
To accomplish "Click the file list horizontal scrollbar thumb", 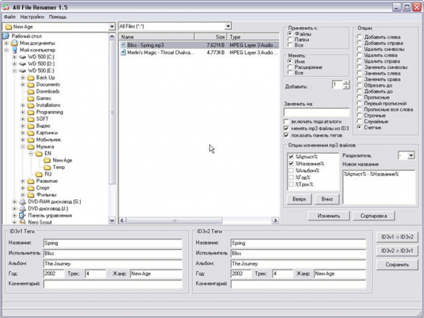I will click(x=175, y=220).
